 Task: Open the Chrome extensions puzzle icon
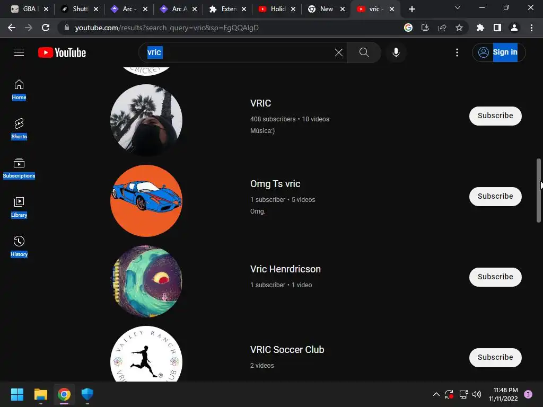point(480,28)
